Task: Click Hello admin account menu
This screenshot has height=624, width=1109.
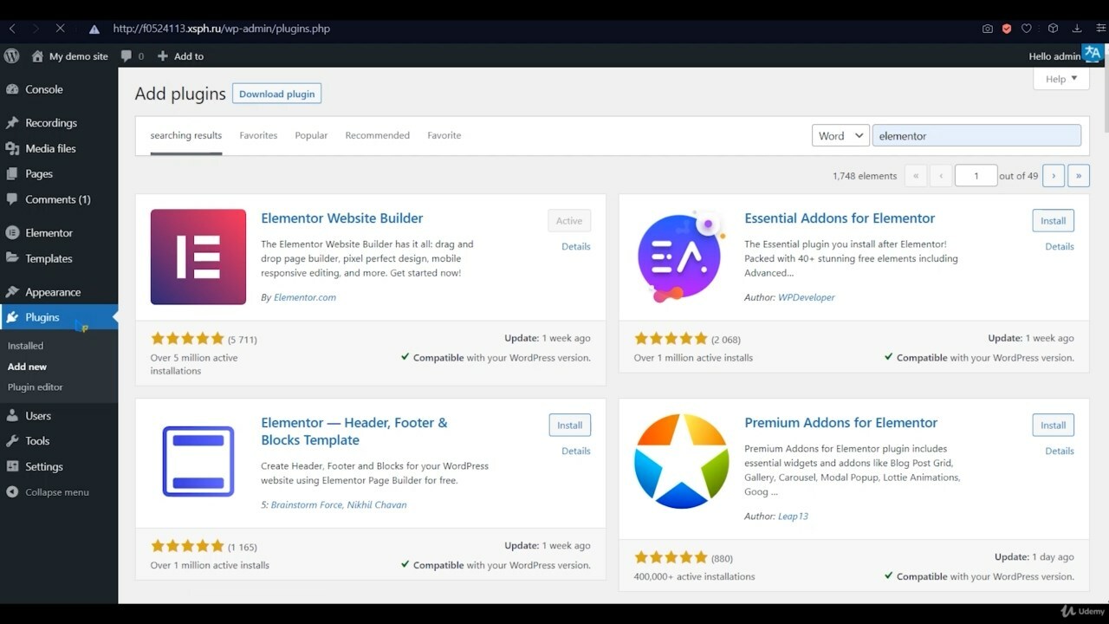Action: click(x=1054, y=56)
